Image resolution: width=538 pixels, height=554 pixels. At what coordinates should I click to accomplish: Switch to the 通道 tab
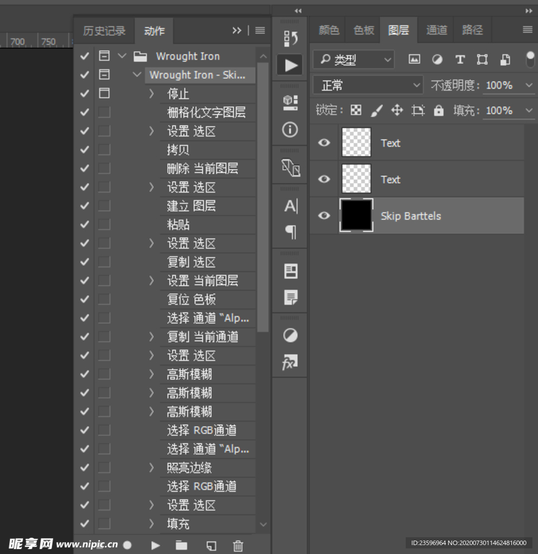tap(436, 30)
